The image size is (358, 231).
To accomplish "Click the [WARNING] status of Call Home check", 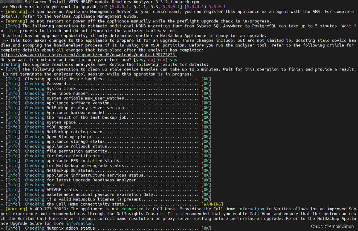I will (x=212, y=204).
